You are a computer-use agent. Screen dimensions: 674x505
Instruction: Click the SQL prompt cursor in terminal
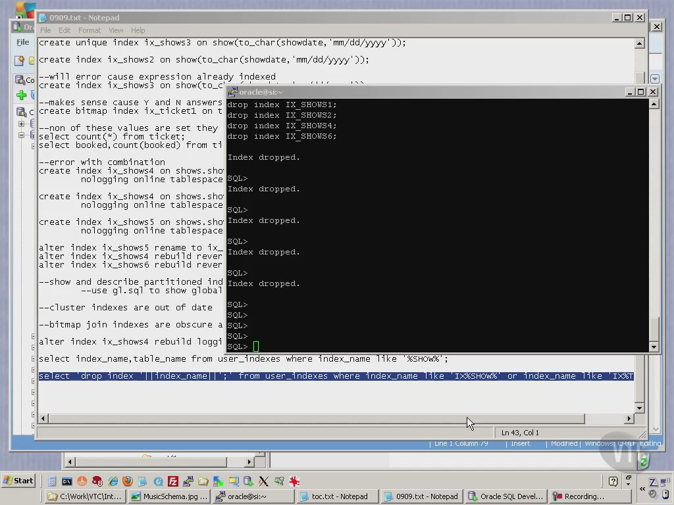pos(256,347)
